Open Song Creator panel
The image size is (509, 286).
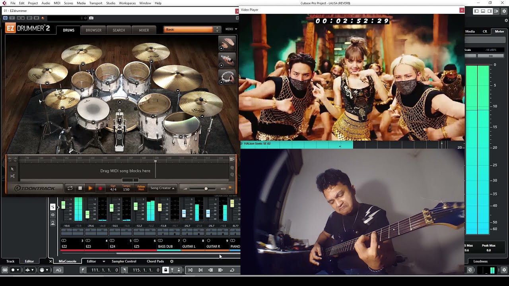click(x=162, y=188)
